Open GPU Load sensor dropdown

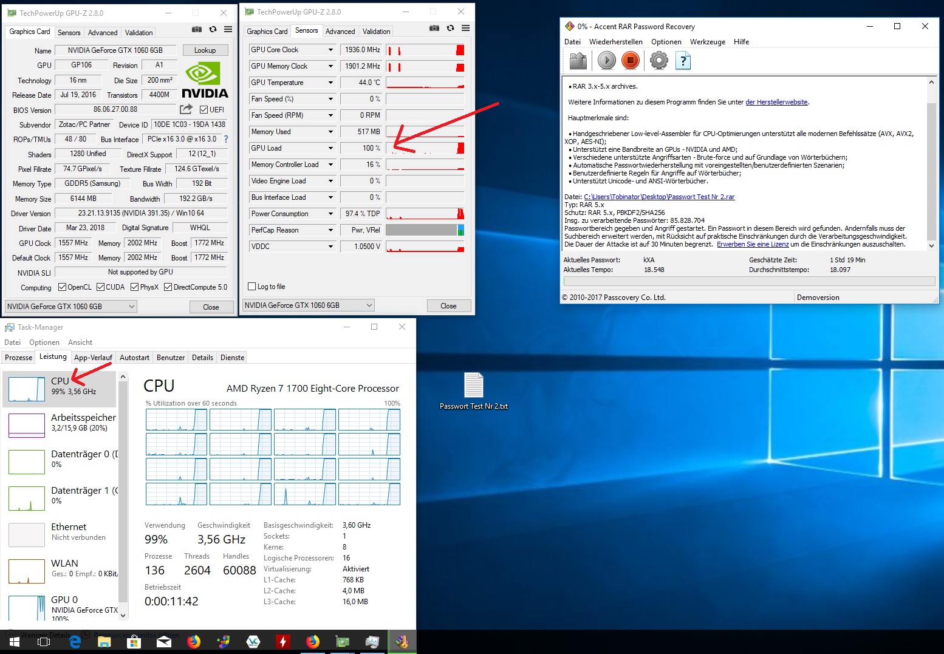(330, 148)
